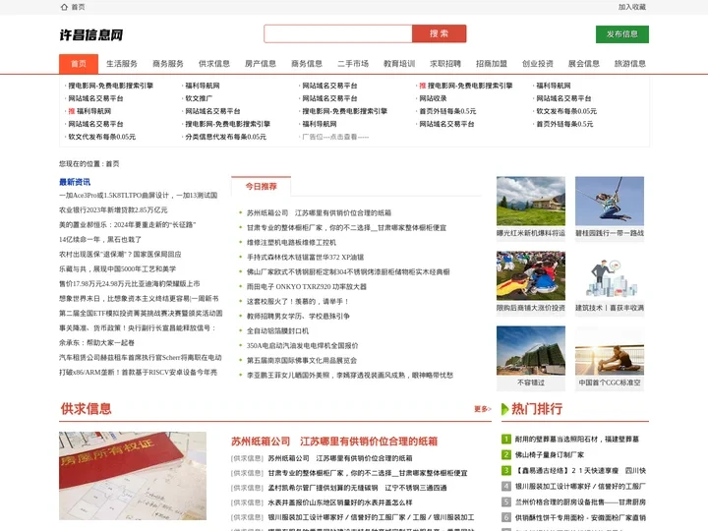Click the 更多> link beside 供求信息
Viewport: 708px width, 531px height.
click(482, 409)
